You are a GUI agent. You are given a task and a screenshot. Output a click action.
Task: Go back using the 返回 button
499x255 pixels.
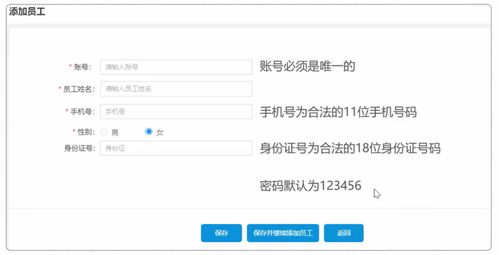tap(343, 233)
